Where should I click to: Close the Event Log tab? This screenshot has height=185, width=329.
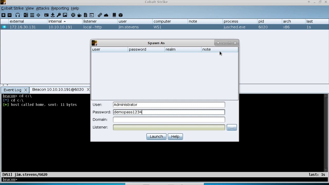coord(26,90)
